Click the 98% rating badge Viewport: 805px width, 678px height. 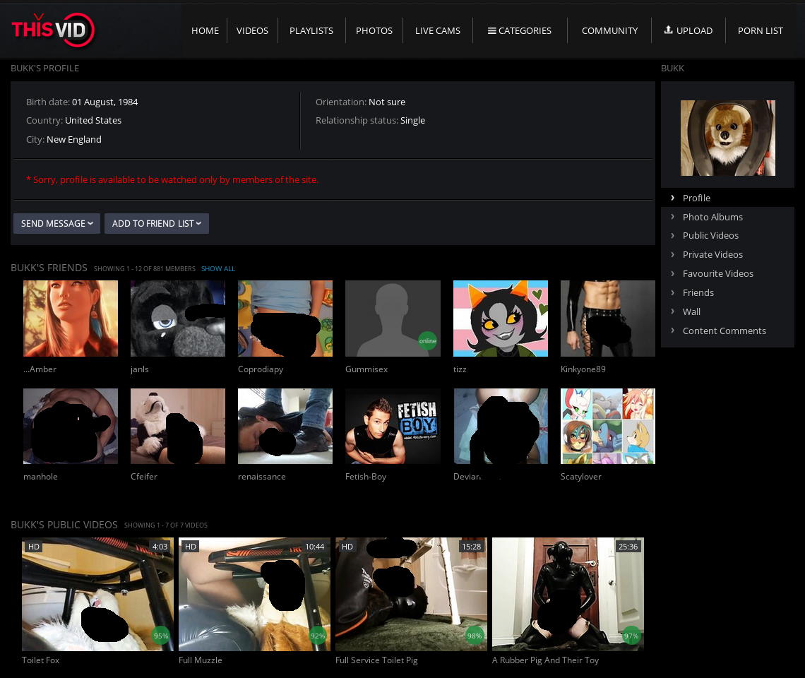pos(475,636)
